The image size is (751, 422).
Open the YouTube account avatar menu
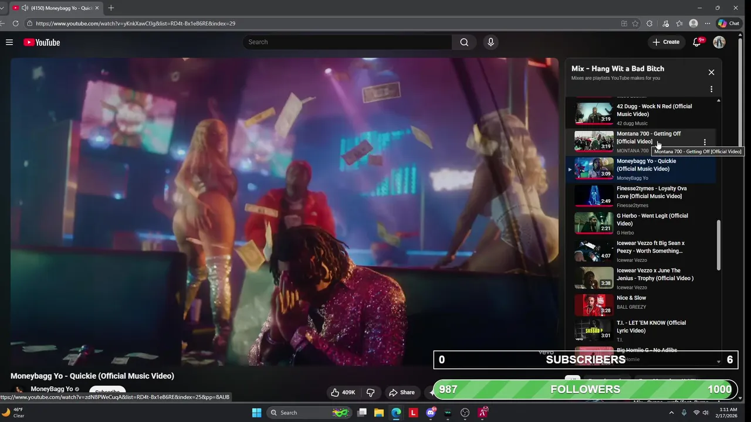(719, 42)
